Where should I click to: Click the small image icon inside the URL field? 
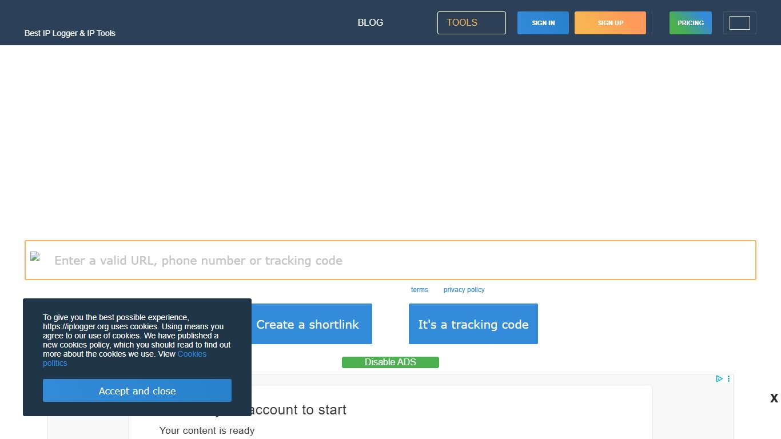coord(35,256)
